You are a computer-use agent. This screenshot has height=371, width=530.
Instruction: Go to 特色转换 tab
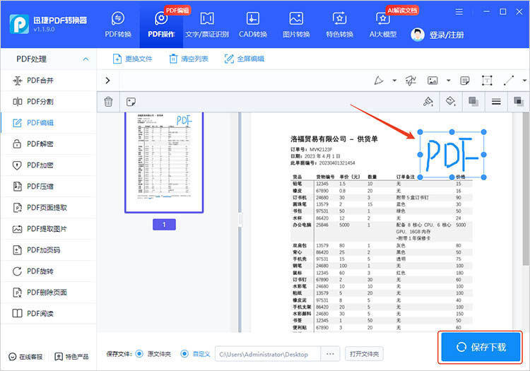pyautogui.click(x=339, y=25)
